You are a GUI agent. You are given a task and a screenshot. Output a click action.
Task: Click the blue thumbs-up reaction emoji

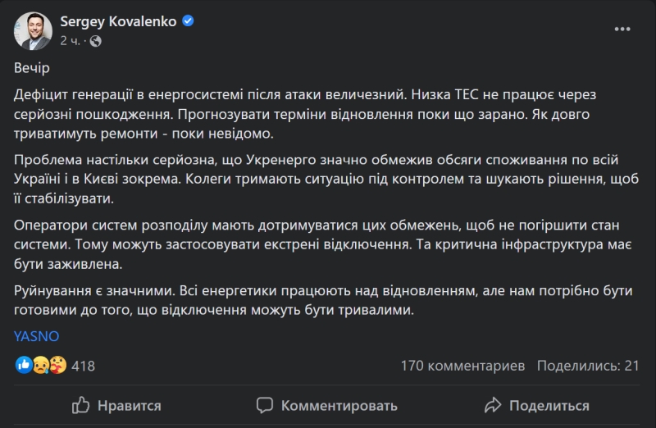tap(24, 365)
